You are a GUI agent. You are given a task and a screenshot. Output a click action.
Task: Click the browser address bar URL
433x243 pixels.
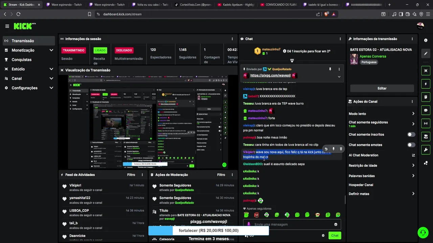coord(122,14)
